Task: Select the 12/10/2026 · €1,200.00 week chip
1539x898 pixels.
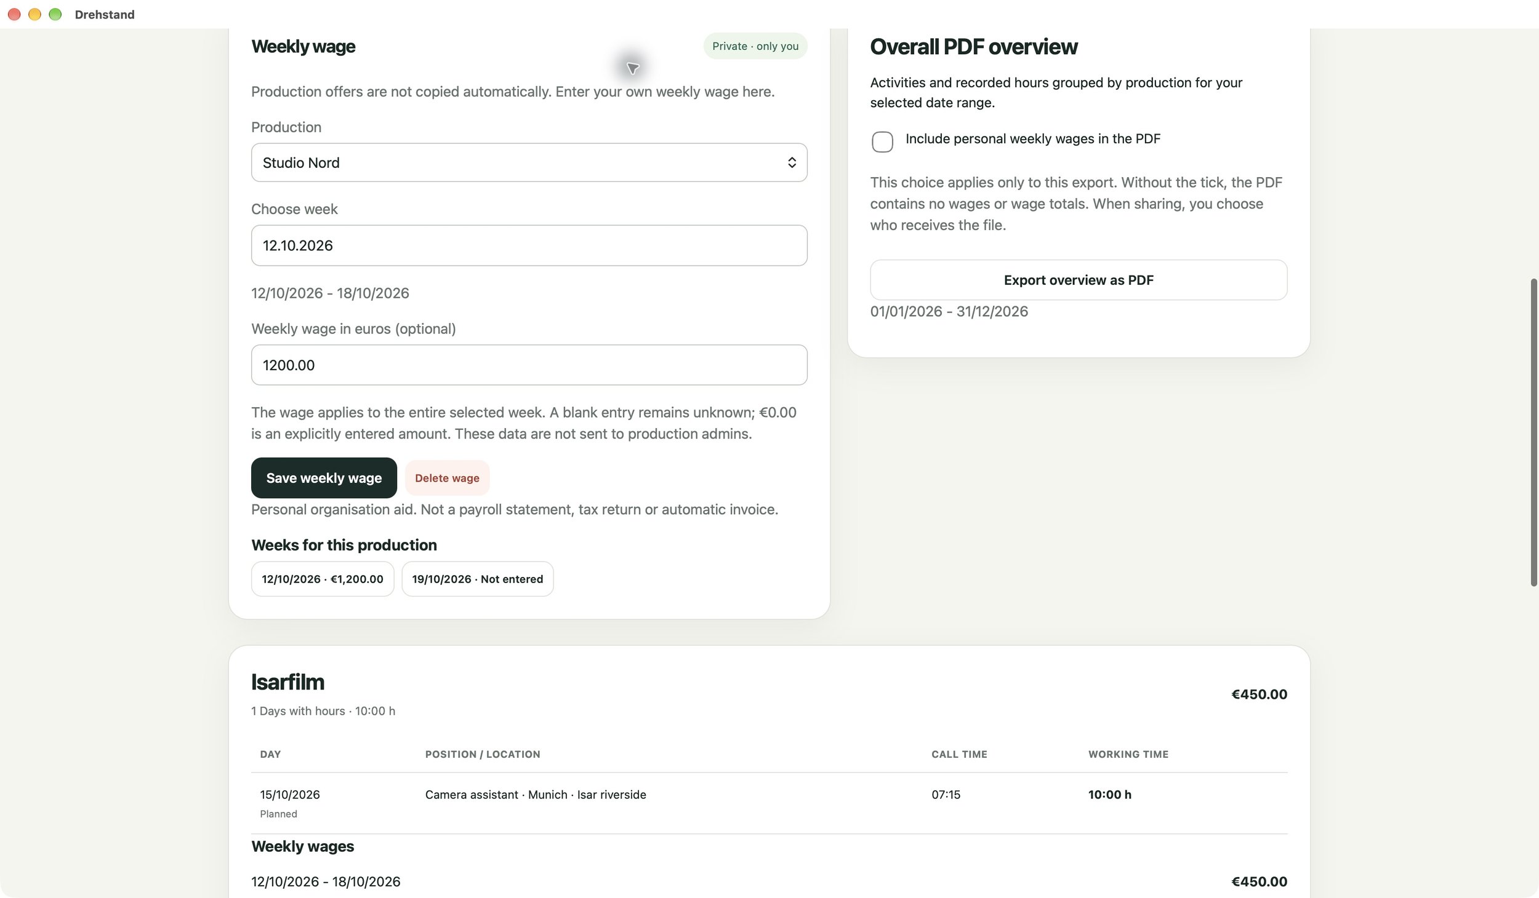Action: tap(323, 579)
